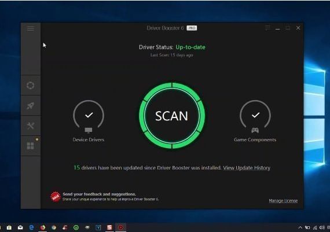
Task: Click the Manage License link
Action: 283,201
